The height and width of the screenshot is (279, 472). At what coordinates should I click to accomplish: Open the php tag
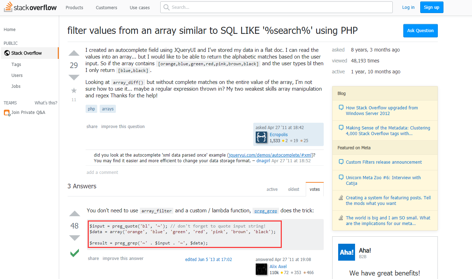[92, 109]
